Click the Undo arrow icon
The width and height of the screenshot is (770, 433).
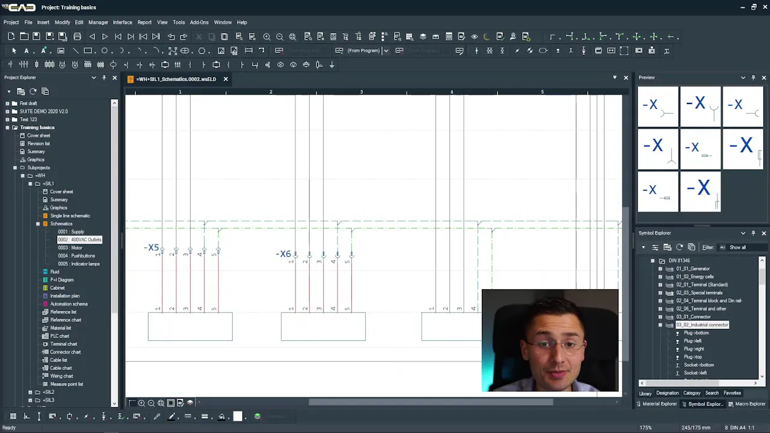[171, 37]
